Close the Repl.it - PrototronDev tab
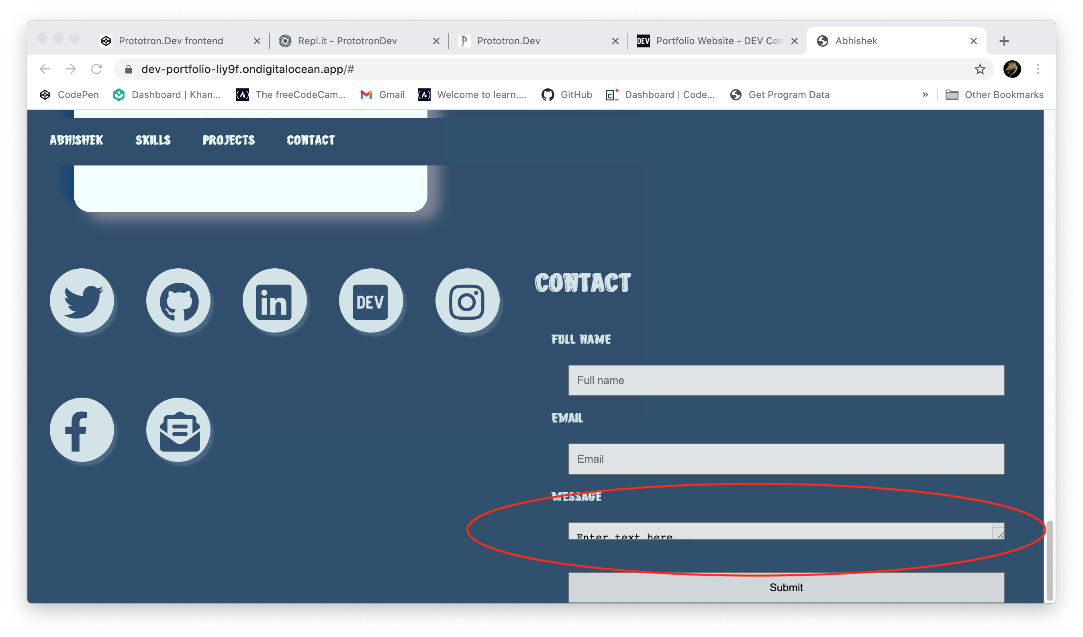1083x637 pixels. tap(436, 41)
